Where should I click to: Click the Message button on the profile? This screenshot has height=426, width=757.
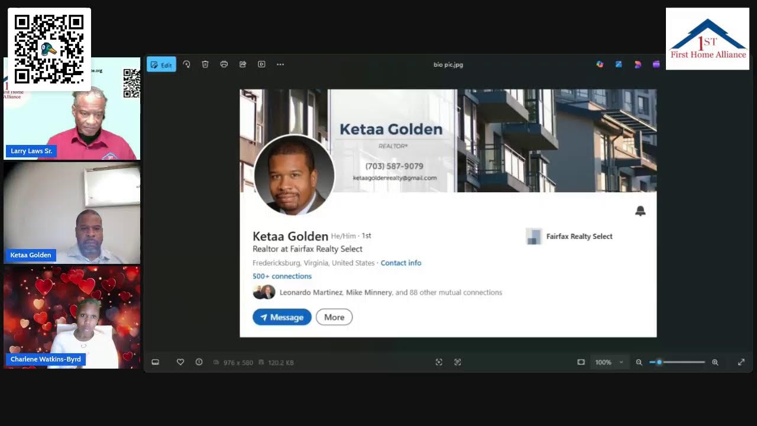[x=282, y=317]
